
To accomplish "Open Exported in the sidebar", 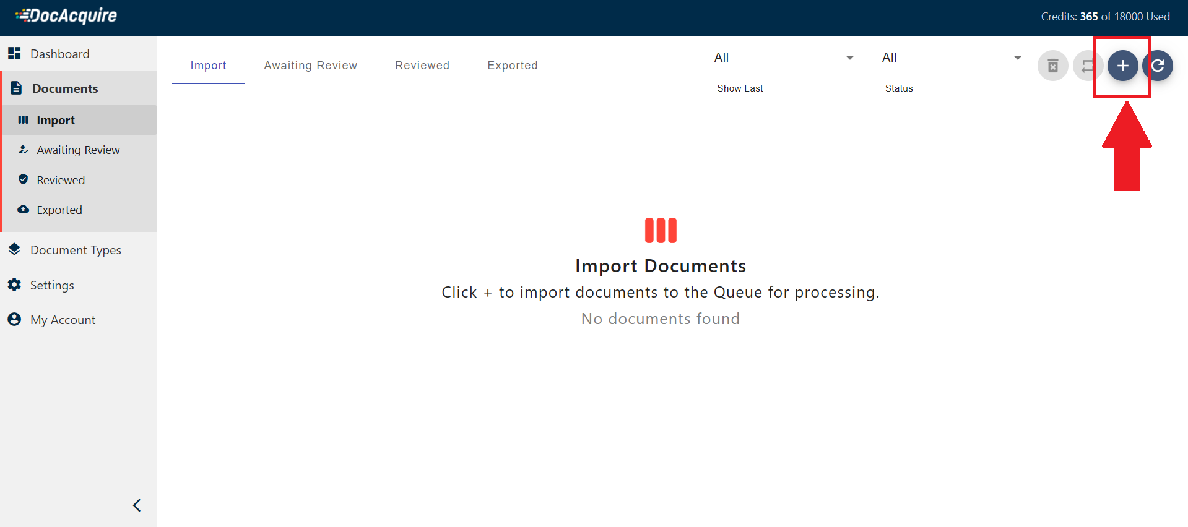I will 59,210.
